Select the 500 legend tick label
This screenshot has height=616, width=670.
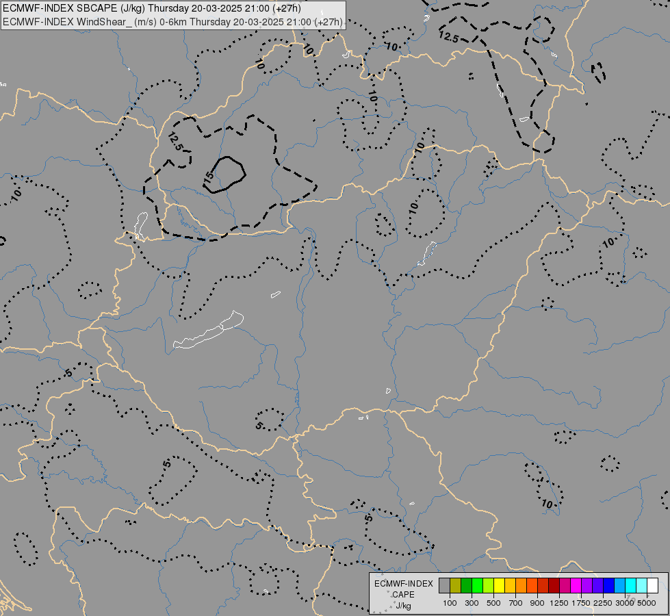coord(493,603)
